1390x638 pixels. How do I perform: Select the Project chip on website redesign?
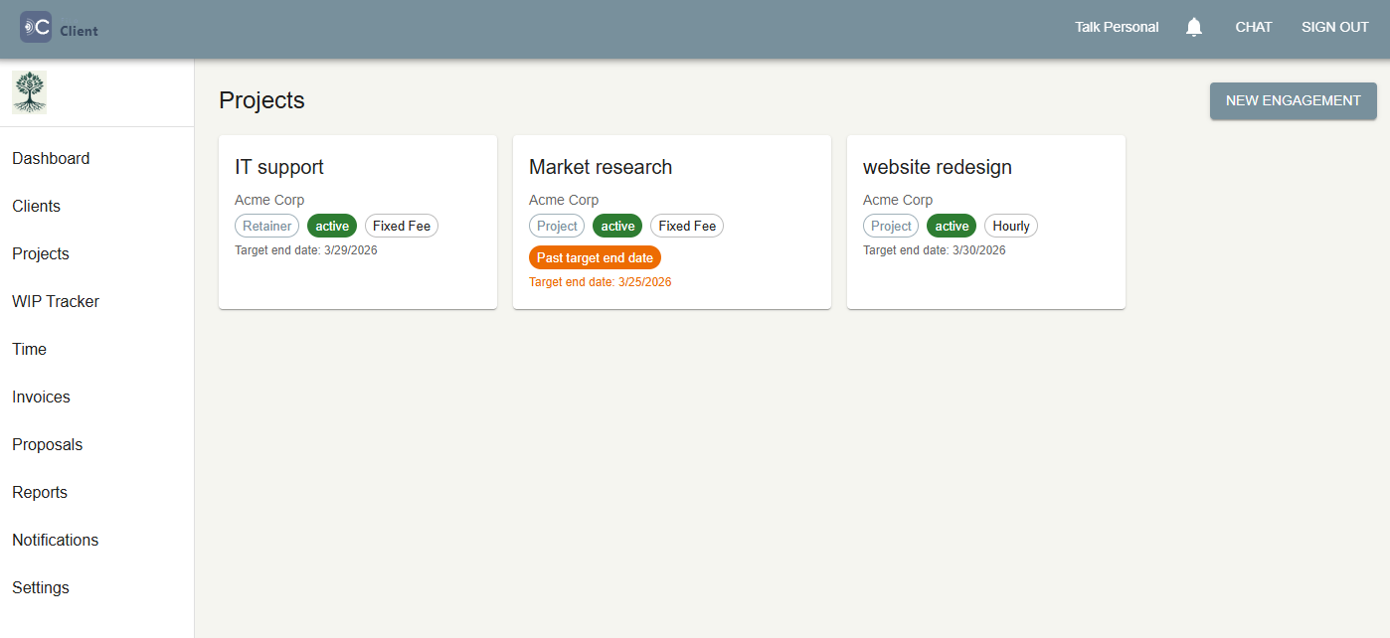pyautogui.click(x=890, y=226)
